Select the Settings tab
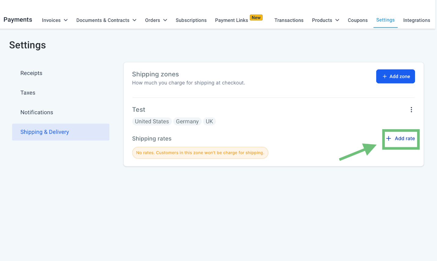The height and width of the screenshot is (261, 437). 385,20
